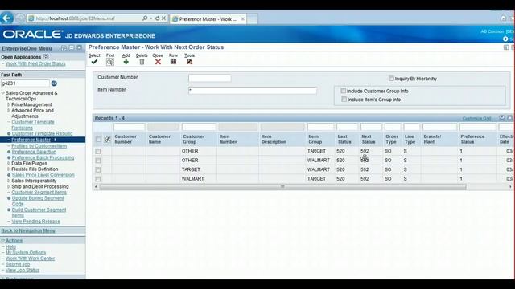Click the Customer Number input field
Viewport: 515px width, 289px height.
(x=209, y=78)
